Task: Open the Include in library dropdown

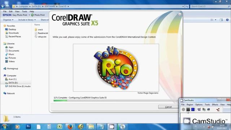Action: click(x=27, y=20)
